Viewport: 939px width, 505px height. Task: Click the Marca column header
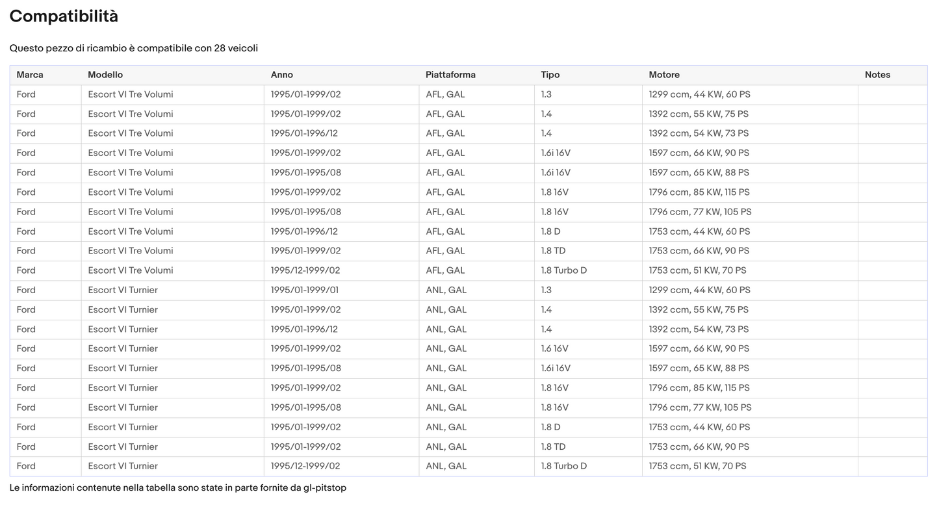[30, 75]
